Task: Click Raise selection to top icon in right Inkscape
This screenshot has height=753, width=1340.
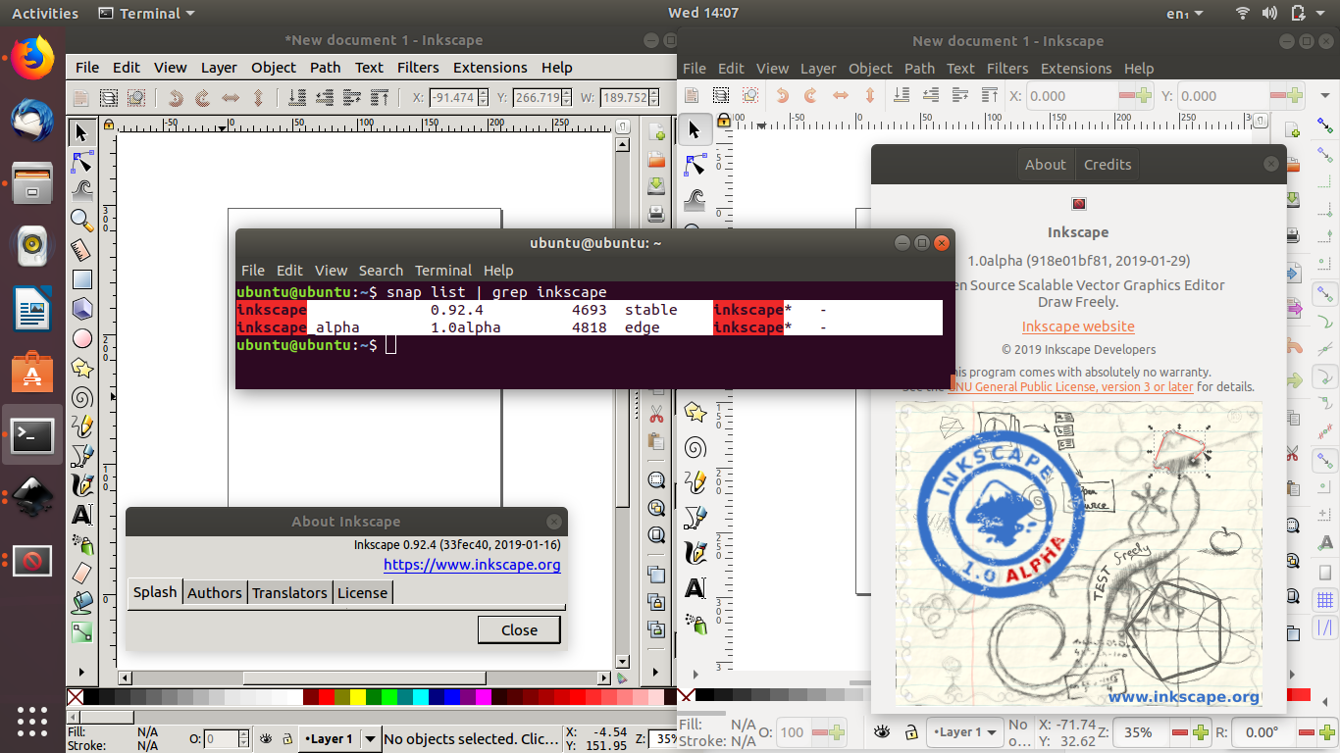Action: (990, 95)
